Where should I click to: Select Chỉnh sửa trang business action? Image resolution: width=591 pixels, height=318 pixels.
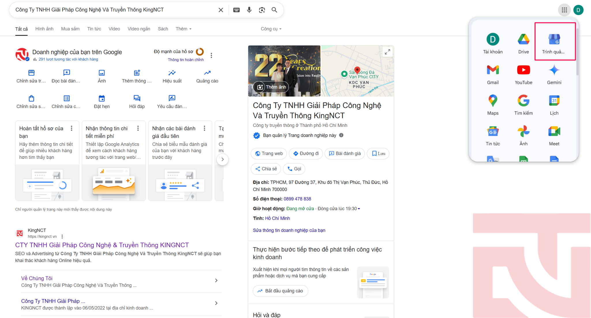coord(31,76)
